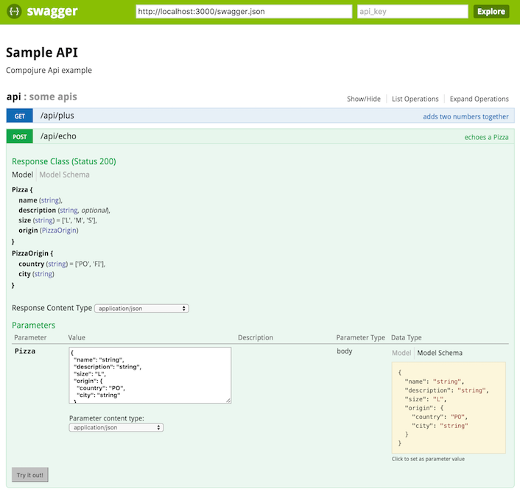The height and width of the screenshot is (492, 520).
Task: Toggle Show/Hide for api section
Action: pyautogui.click(x=364, y=99)
